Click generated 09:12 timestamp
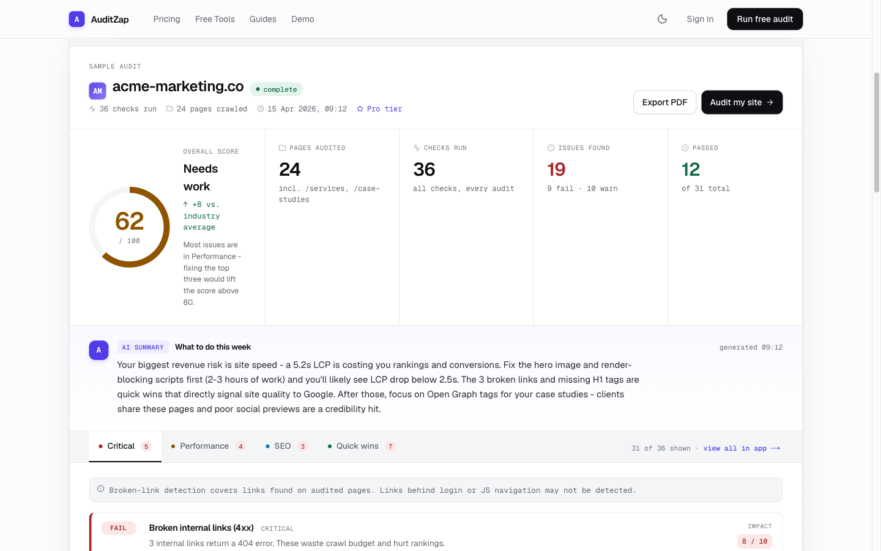 point(751,347)
